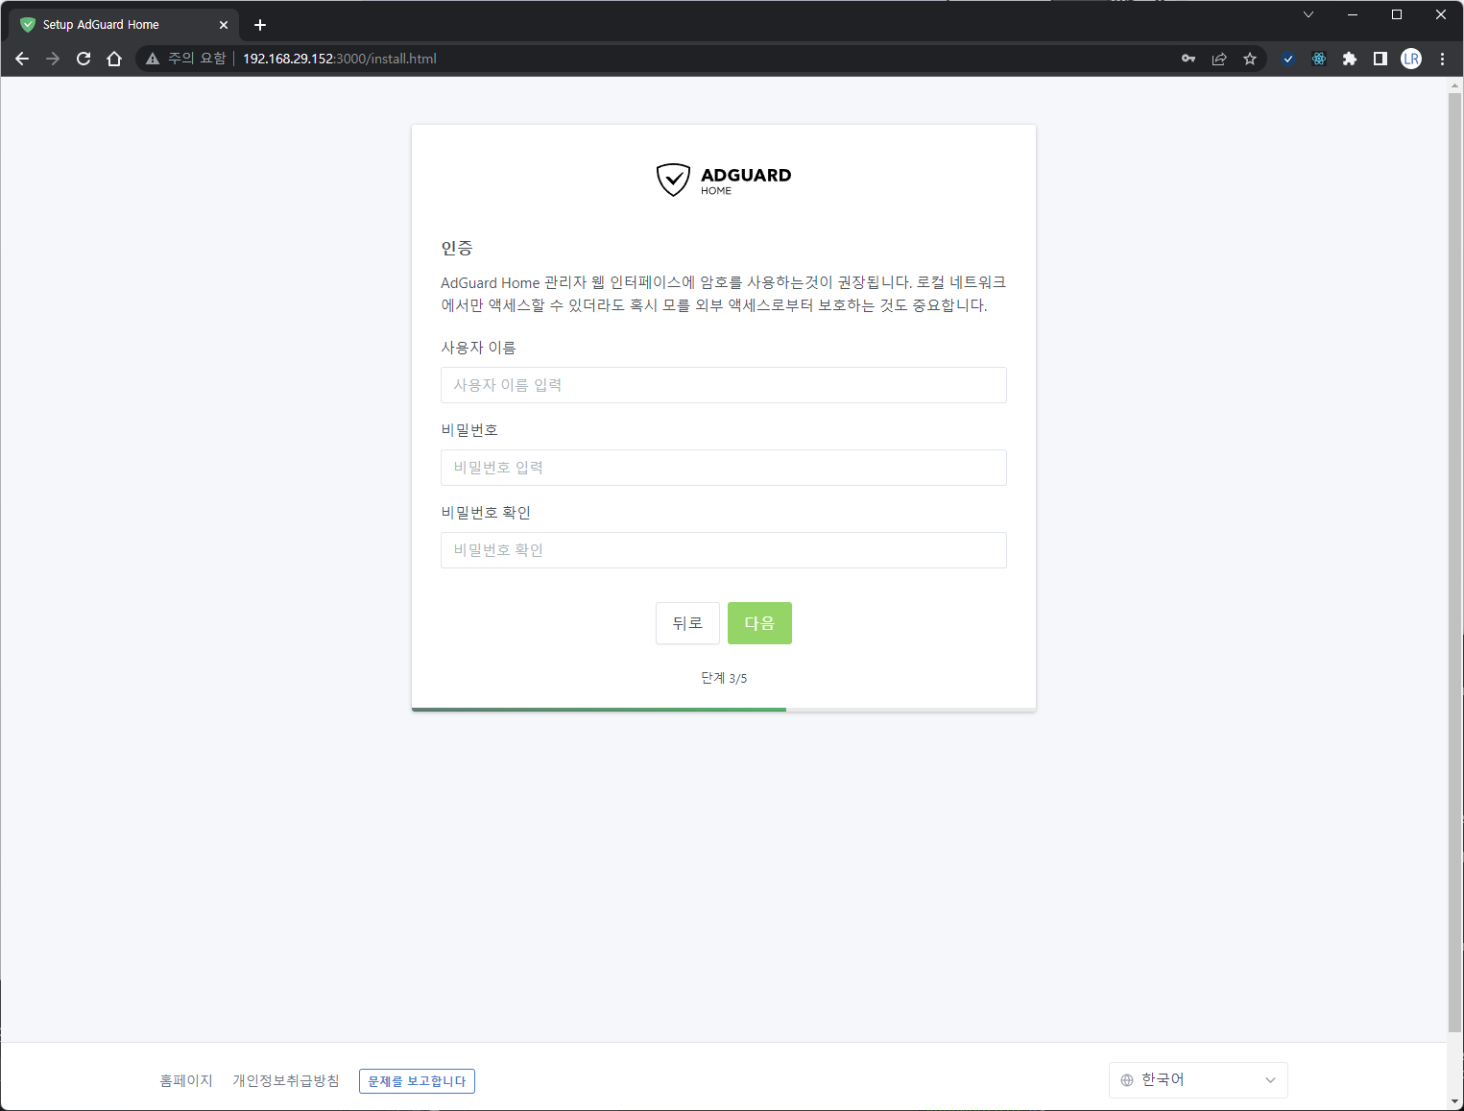This screenshot has height=1111, width=1464.
Task: Click the browser back arrow
Action: point(22,59)
